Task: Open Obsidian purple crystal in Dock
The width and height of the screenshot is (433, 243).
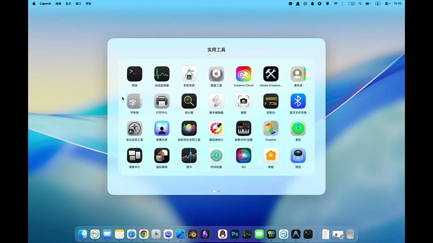Action: [x=205, y=234]
